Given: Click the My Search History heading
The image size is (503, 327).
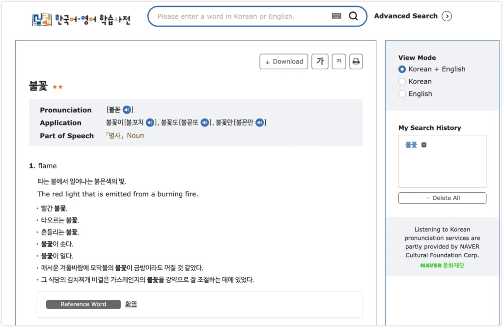Looking at the screenshot, I should point(429,128).
